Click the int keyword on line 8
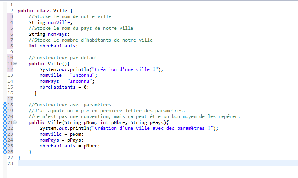The height and width of the screenshot is (178, 298). point(33,46)
